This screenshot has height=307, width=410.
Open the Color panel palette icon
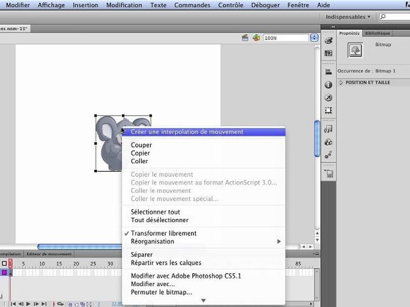tap(328, 41)
